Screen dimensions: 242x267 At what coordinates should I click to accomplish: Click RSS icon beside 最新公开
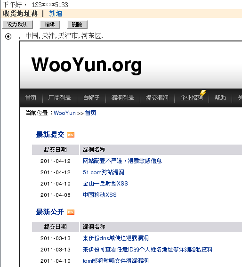(71, 212)
